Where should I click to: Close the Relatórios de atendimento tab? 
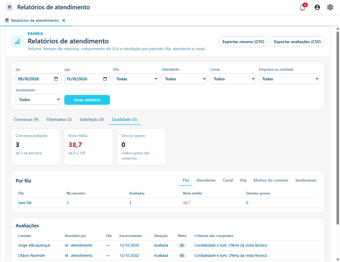[x=63, y=20]
